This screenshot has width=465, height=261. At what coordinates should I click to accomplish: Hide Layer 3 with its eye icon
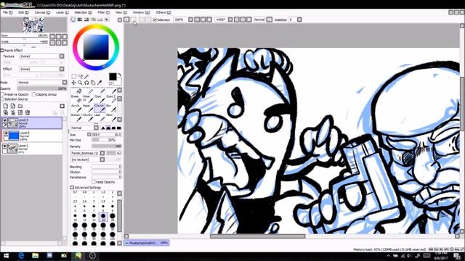click(5, 120)
